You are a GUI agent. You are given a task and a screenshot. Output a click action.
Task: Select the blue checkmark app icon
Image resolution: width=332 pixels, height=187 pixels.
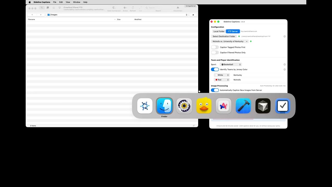coord(283,106)
